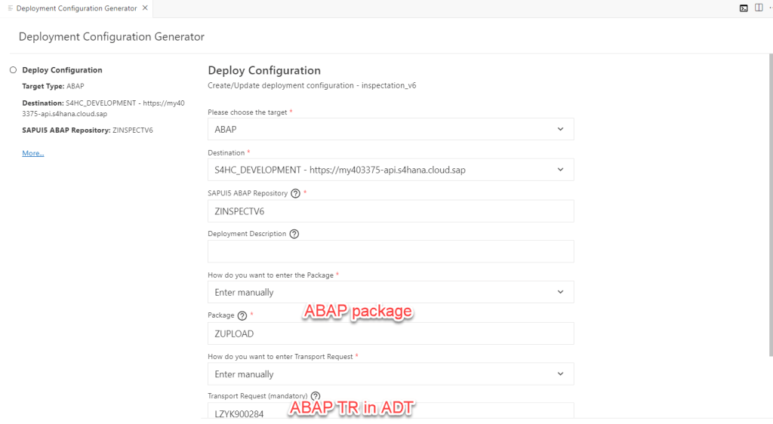773x424 pixels.
Task: Switch to Deployment Configuration Generator tab
Action: (76, 8)
